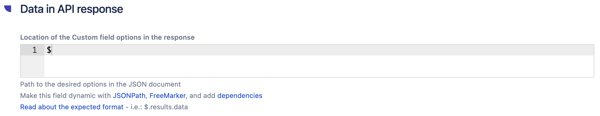600x116 pixels.
Task: Click the purple section marker icon
Action: click(8, 9)
